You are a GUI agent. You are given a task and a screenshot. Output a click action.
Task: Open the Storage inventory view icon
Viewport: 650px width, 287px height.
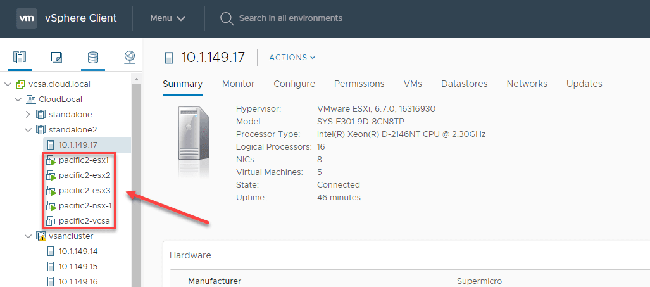tap(93, 58)
